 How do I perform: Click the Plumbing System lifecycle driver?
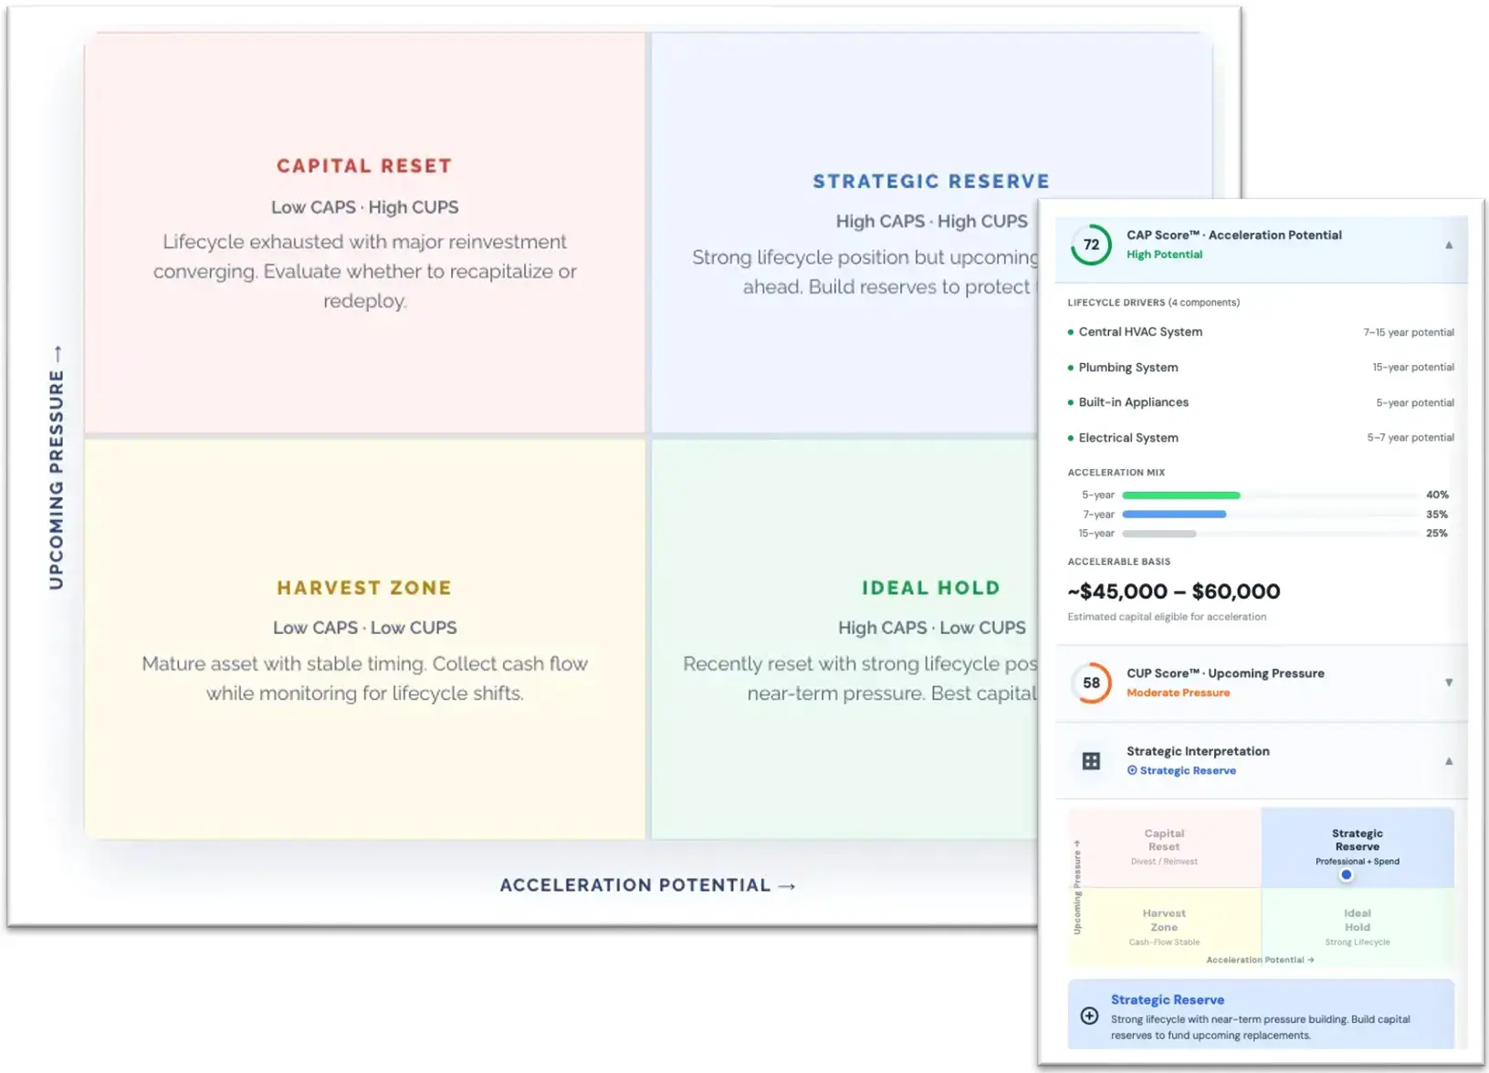1128,368
